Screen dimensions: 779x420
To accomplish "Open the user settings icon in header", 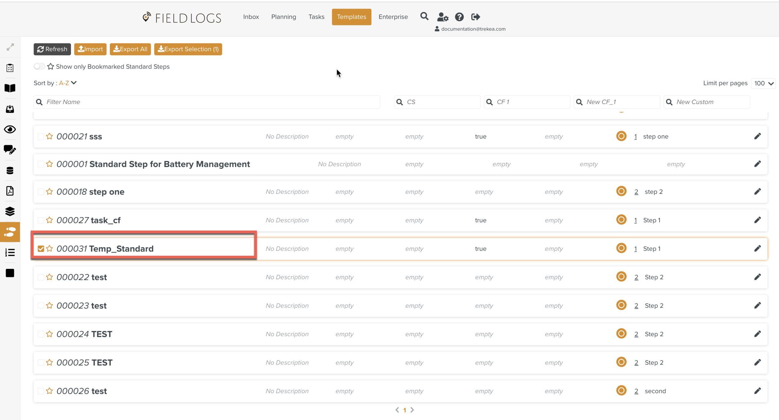I will pyautogui.click(x=442, y=17).
